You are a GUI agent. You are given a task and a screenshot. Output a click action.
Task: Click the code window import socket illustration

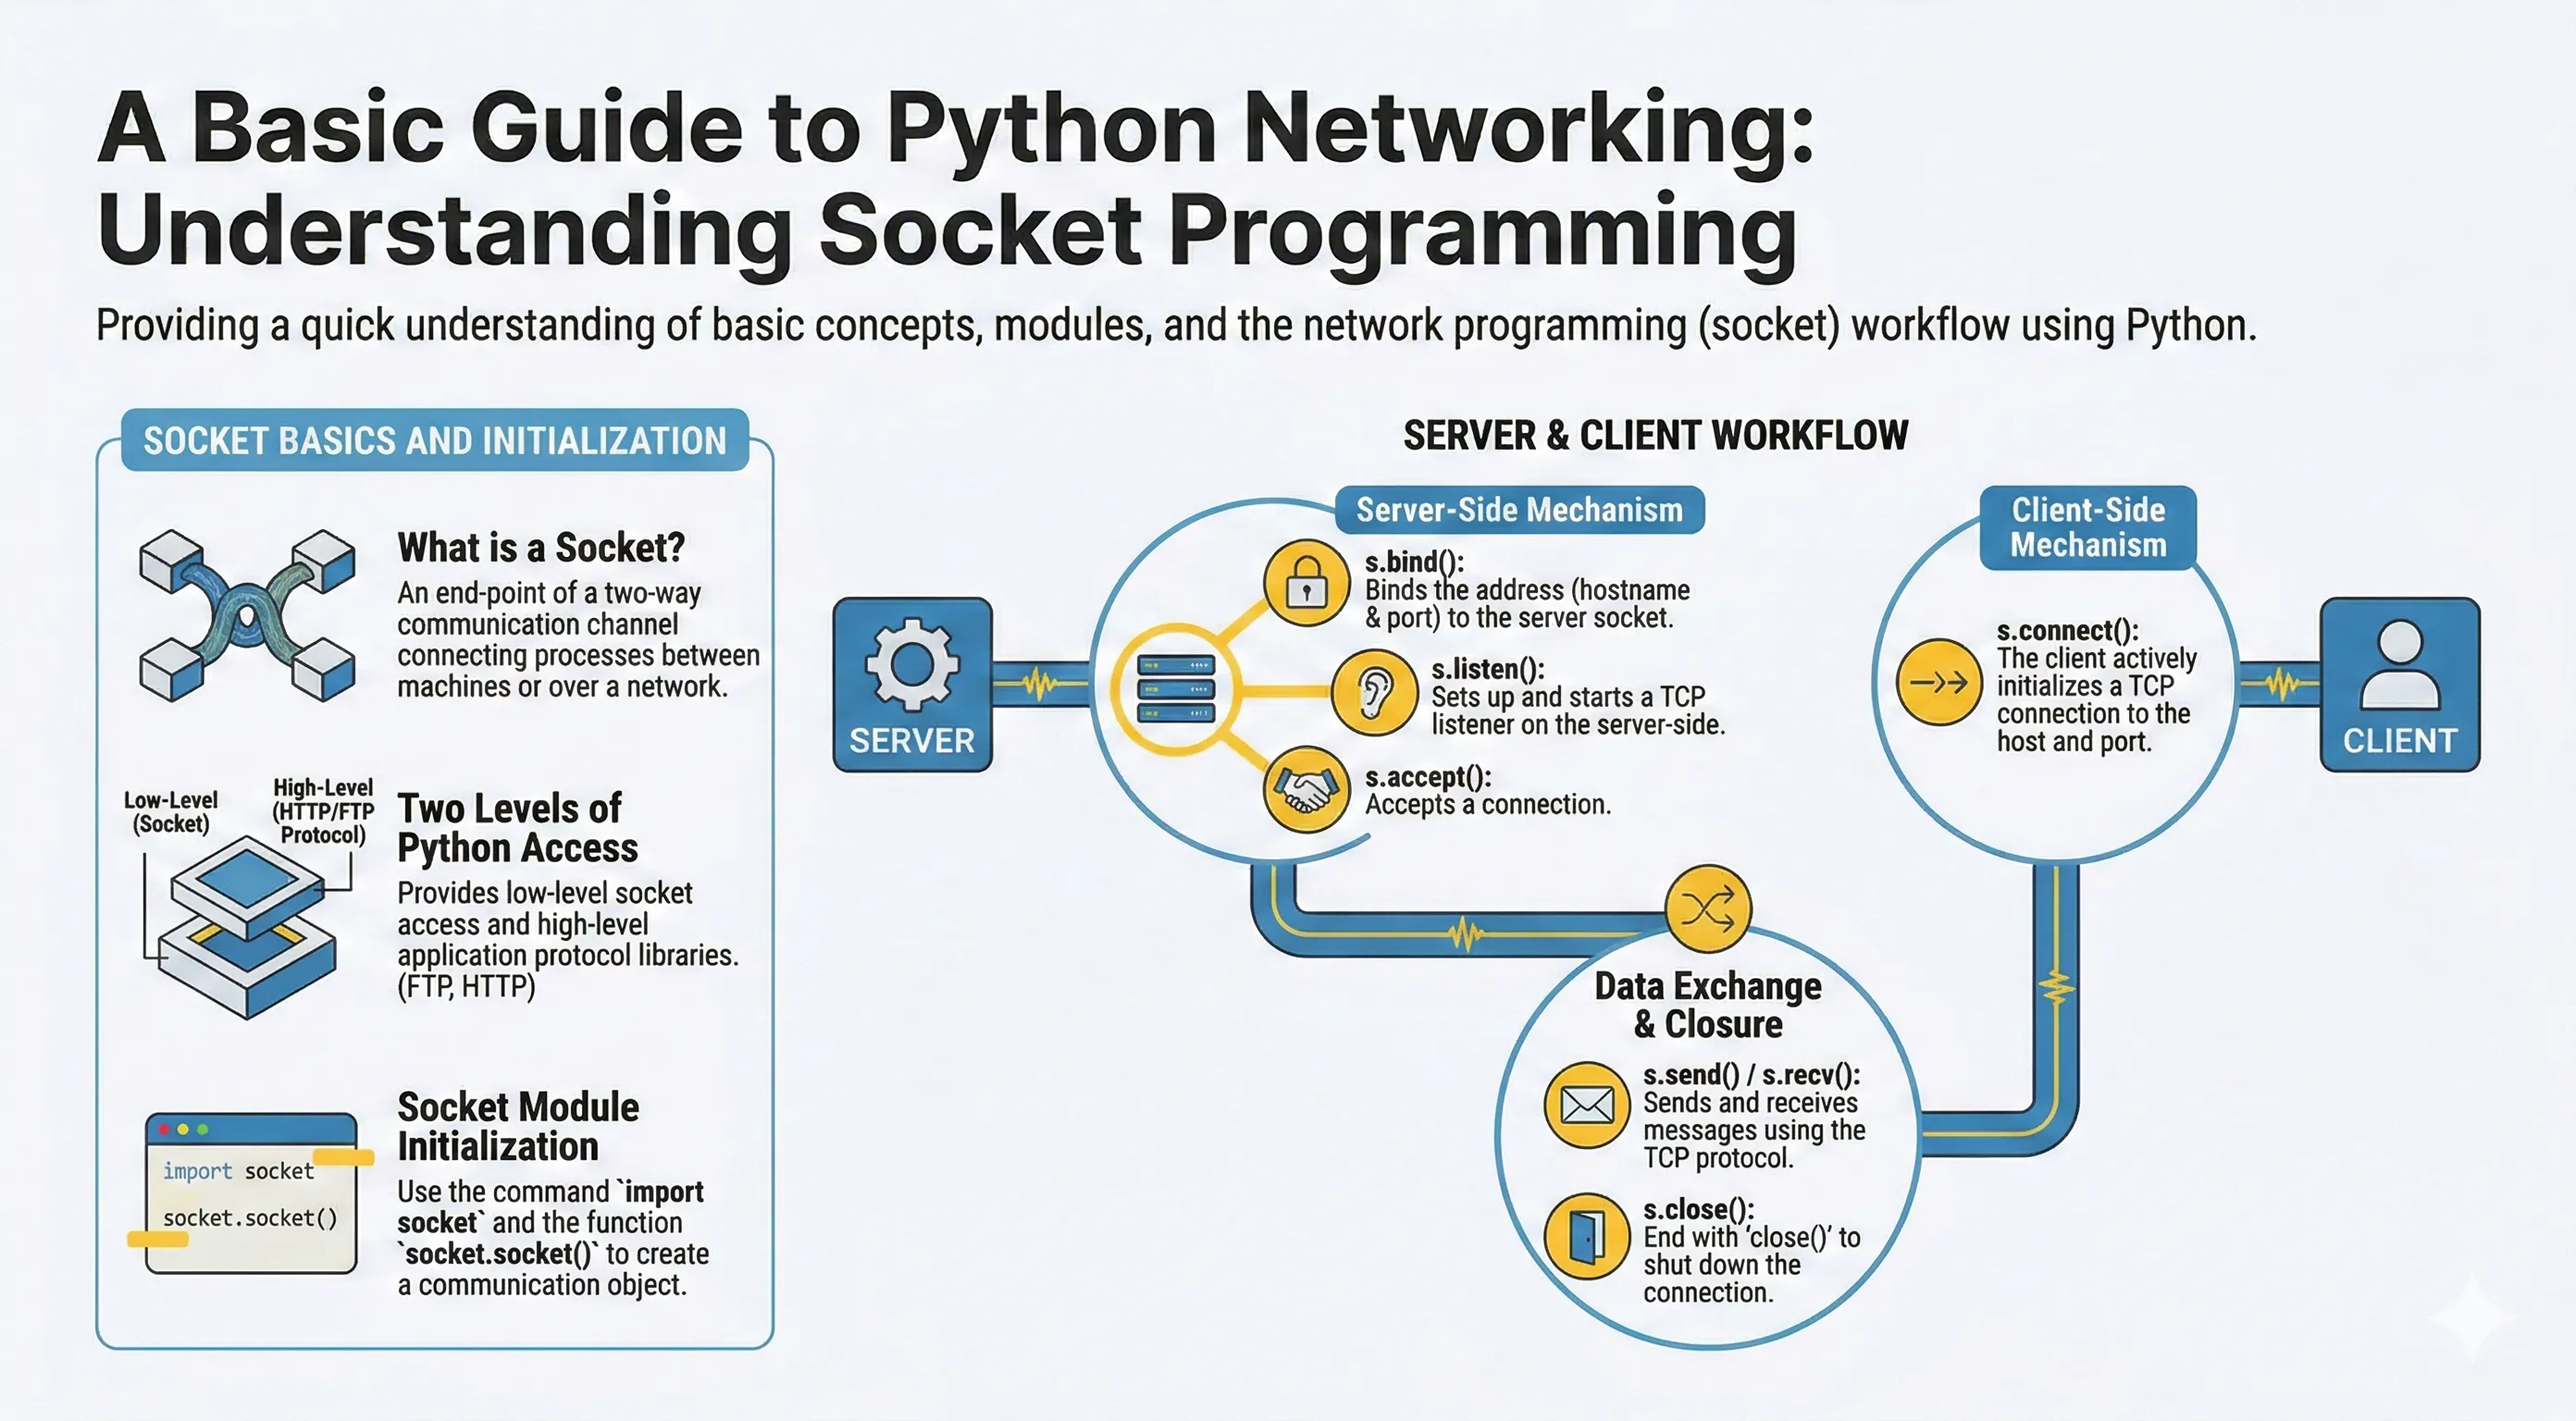pyautogui.click(x=251, y=1193)
